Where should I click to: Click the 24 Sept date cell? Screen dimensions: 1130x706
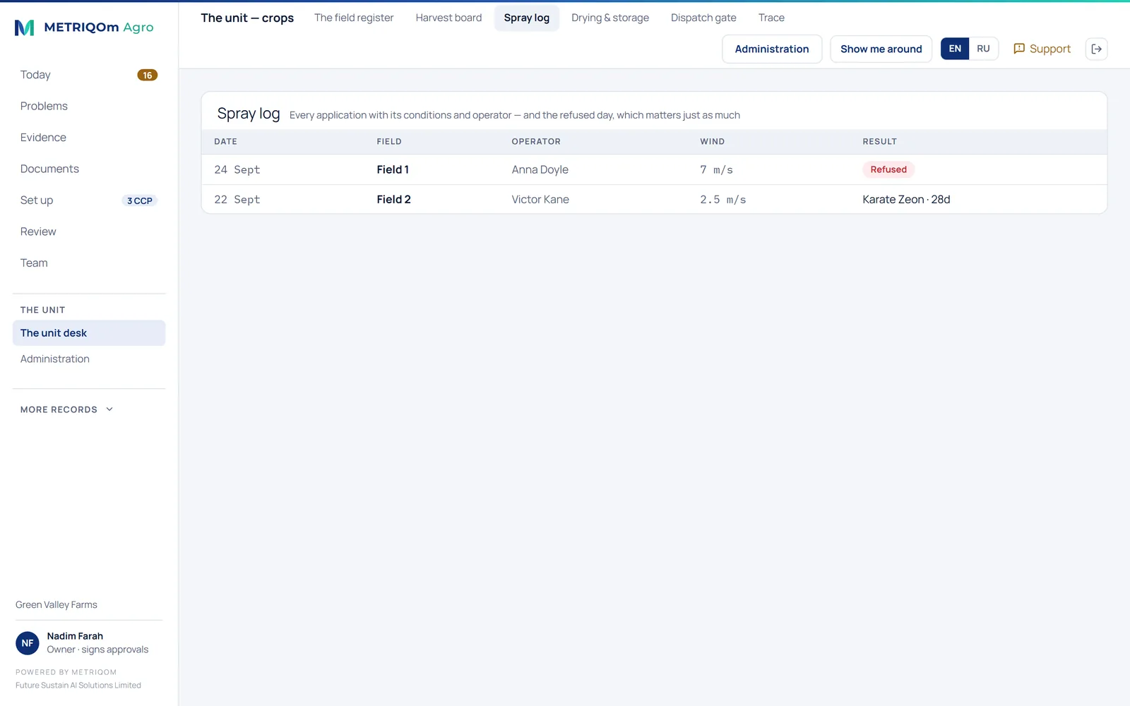coord(237,169)
